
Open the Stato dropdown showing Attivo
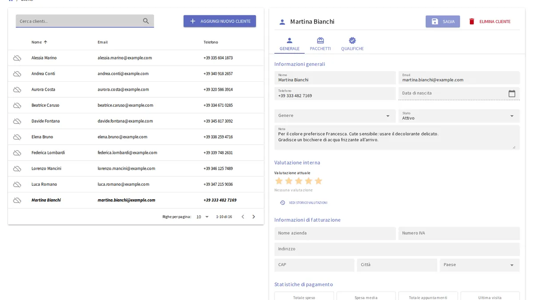tap(459, 116)
